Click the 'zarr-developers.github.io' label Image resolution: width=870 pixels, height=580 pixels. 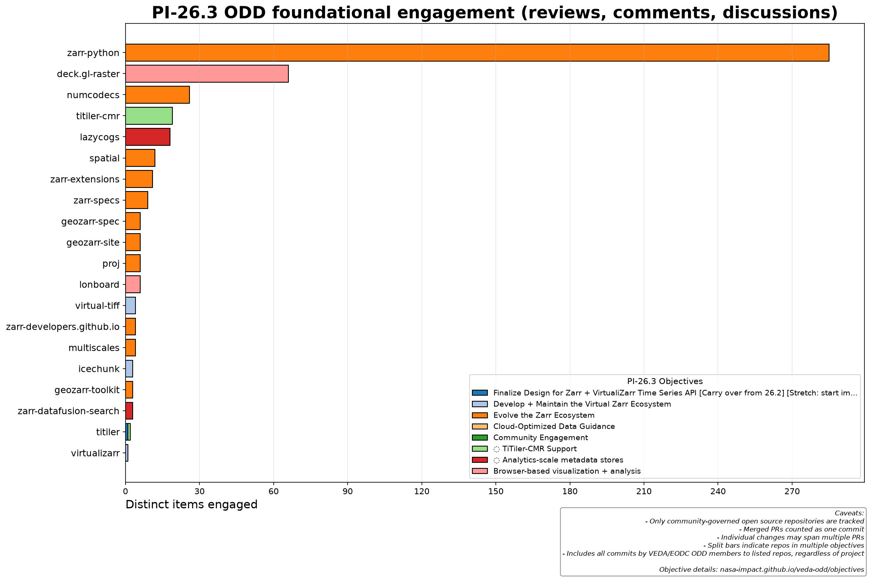pos(63,327)
